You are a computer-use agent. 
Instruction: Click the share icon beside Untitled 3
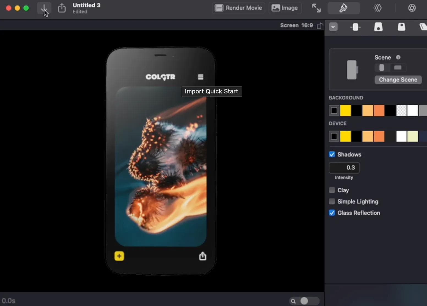coord(62,8)
